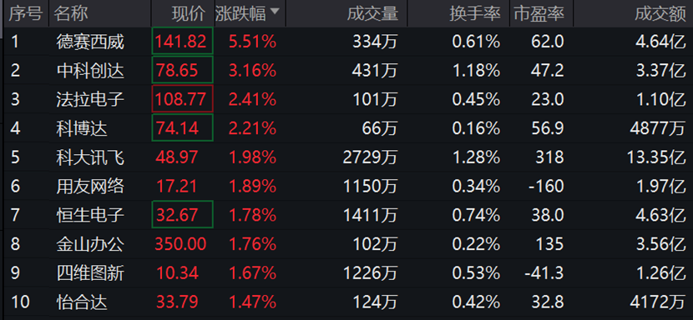Select stock 怡合达
Viewport: 693px width, 320px height.
(x=82, y=302)
